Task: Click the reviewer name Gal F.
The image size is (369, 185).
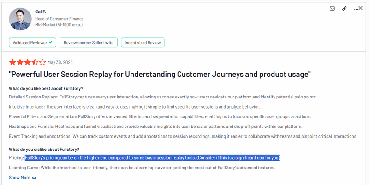Action: pos(41,12)
